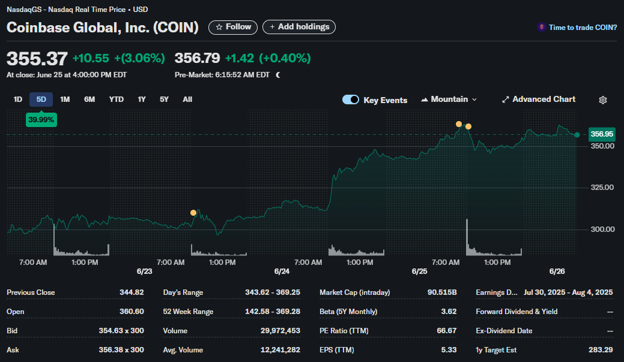Screen dimensions: 624x362
Task: Click the 6/24 date label on chart axis
Action: pos(282,271)
